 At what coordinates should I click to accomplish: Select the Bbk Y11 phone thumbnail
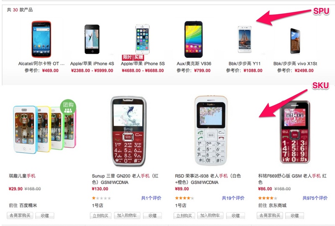click(245, 39)
